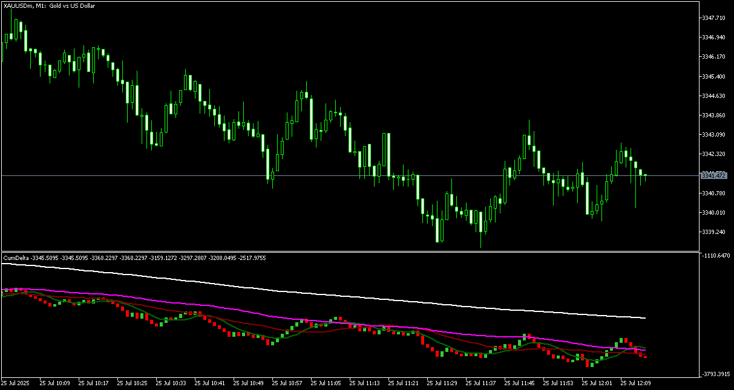Click the 3343.860 price scale label
The height and width of the screenshot is (390, 734).
click(713, 115)
